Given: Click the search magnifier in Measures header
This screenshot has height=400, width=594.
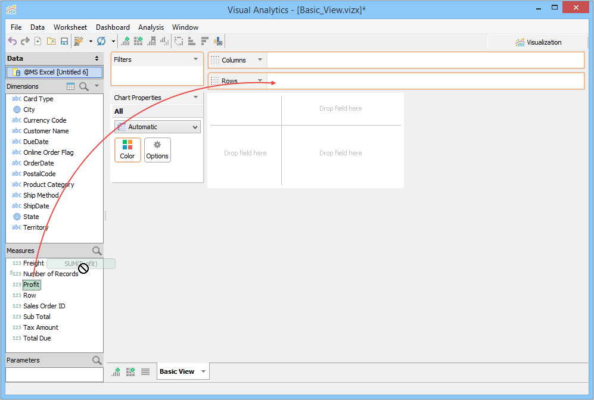Looking at the screenshot, I should (x=97, y=251).
